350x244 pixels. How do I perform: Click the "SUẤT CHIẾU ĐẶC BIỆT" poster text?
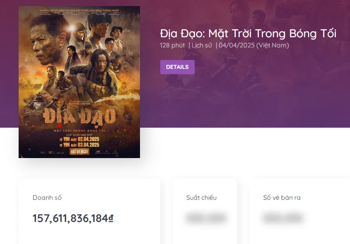point(80,135)
